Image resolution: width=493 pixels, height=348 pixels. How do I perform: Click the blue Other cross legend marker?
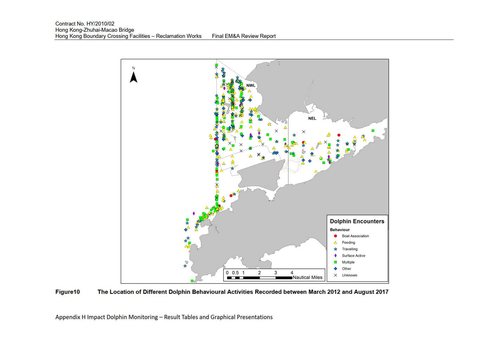pos(335,269)
